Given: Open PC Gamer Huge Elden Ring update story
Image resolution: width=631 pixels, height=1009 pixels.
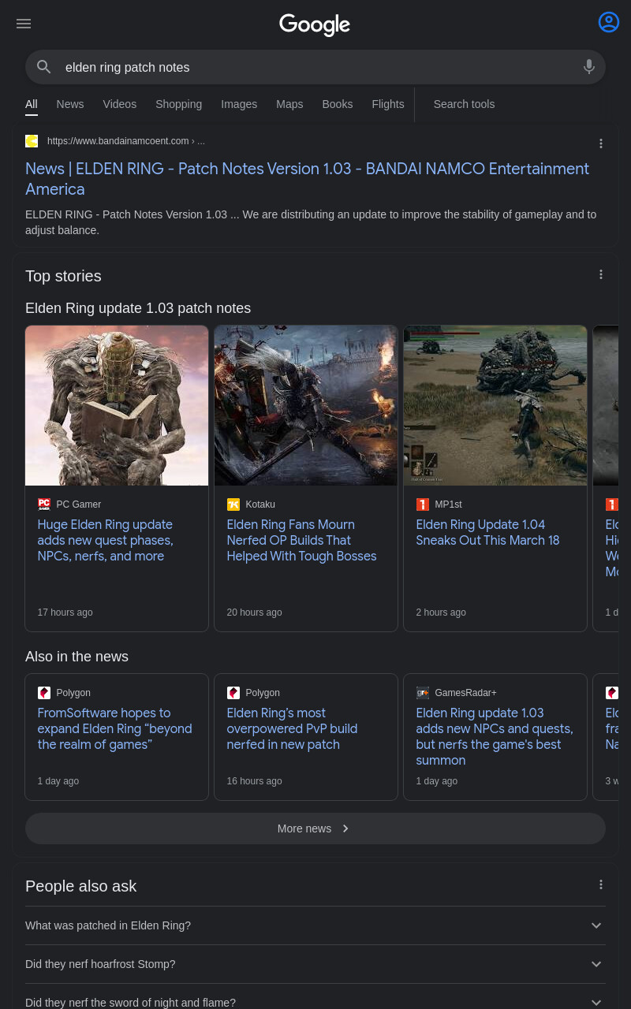Looking at the screenshot, I should click(x=105, y=540).
